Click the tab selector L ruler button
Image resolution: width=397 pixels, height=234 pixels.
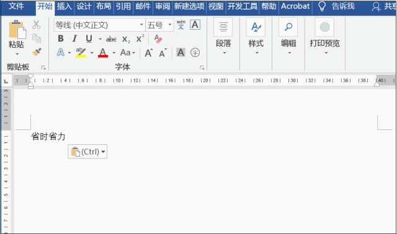click(6, 81)
